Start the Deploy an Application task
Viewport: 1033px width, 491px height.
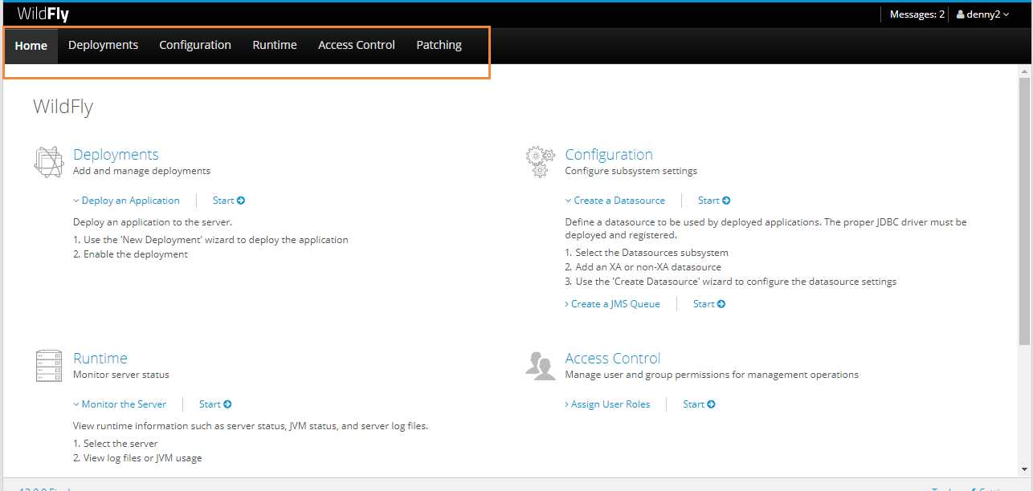click(229, 201)
